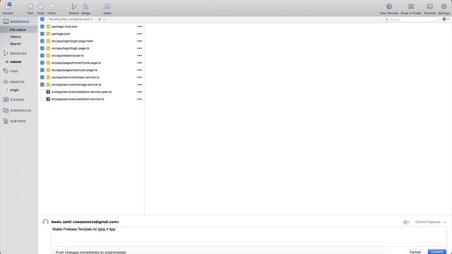This screenshot has height=254, width=452.
Task: Open Pending files sorted by path dropdown
Action: [71, 19]
